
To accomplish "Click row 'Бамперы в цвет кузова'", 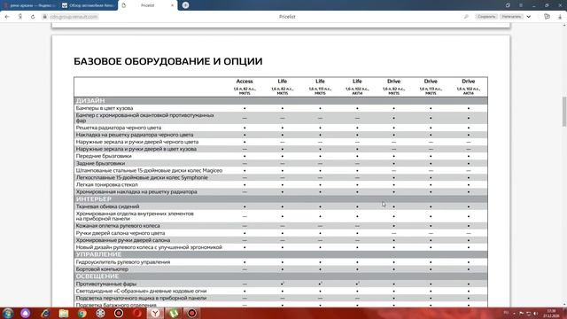I will click(x=281, y=108).
